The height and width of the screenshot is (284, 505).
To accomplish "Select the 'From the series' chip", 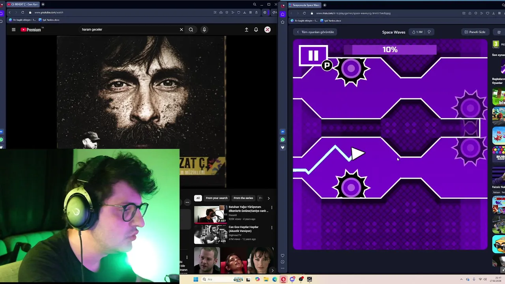I will tap(243, 198).
